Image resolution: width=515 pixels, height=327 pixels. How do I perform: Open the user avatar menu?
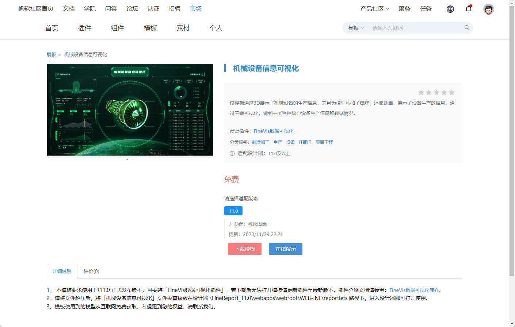click(x=489, y=9)
